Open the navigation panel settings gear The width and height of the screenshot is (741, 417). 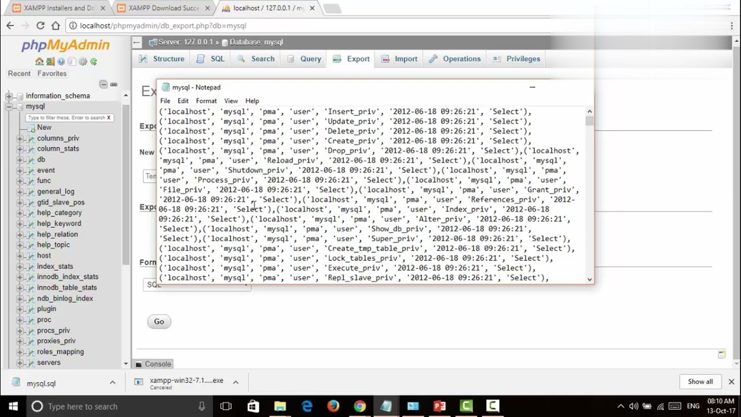(83, 61)
